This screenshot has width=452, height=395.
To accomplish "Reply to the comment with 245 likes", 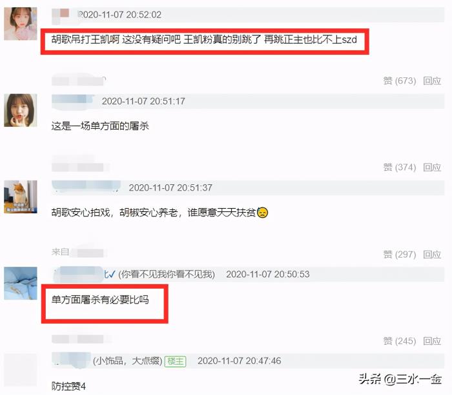I will pyautogui.click(x=432, y=341).
